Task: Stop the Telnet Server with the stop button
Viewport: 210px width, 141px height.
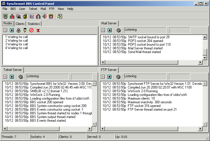Action: click(12, 77)
